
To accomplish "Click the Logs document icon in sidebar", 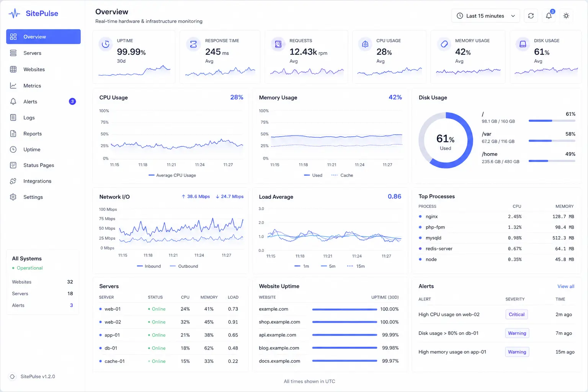I will pyautogui.click(x=13, y=118).
